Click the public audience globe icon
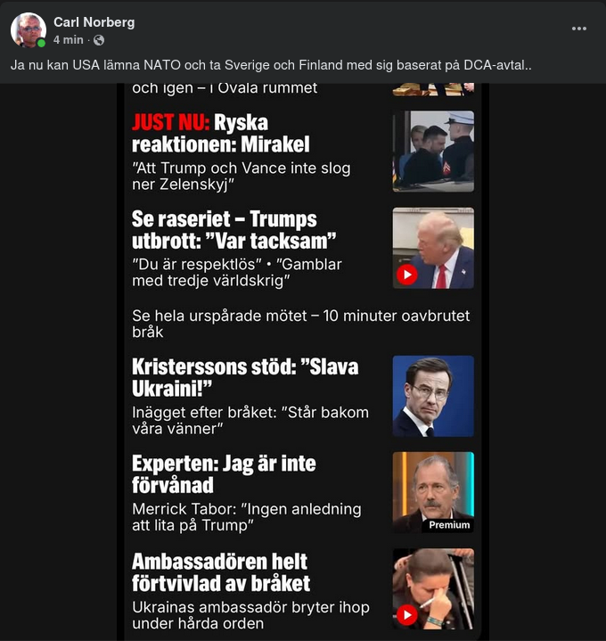Viewport: 606px width, 641px height. pos(99,40)
